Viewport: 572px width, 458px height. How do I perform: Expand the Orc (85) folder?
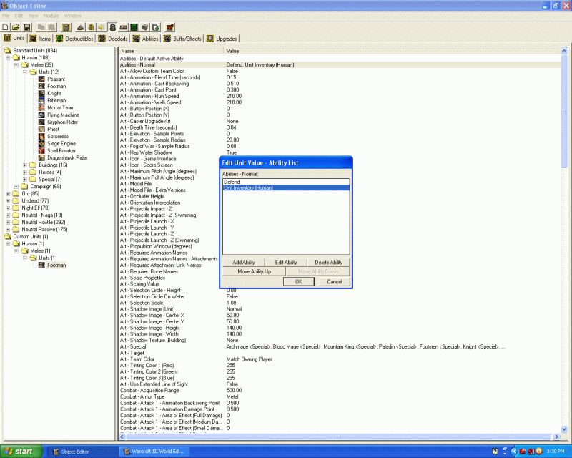[x=8, y=193]
